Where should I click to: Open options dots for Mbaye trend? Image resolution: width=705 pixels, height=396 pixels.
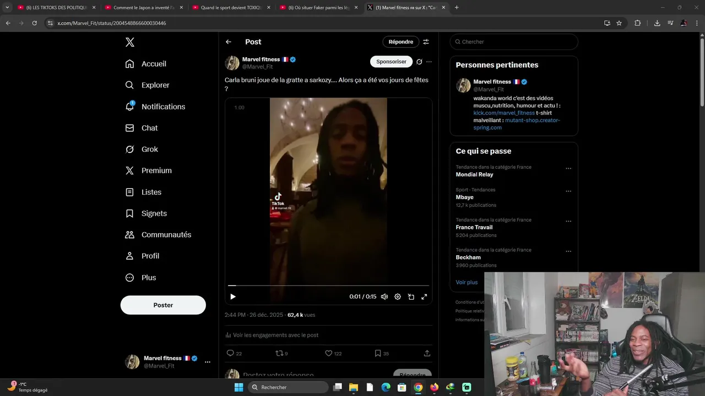(x=568, y=191)
